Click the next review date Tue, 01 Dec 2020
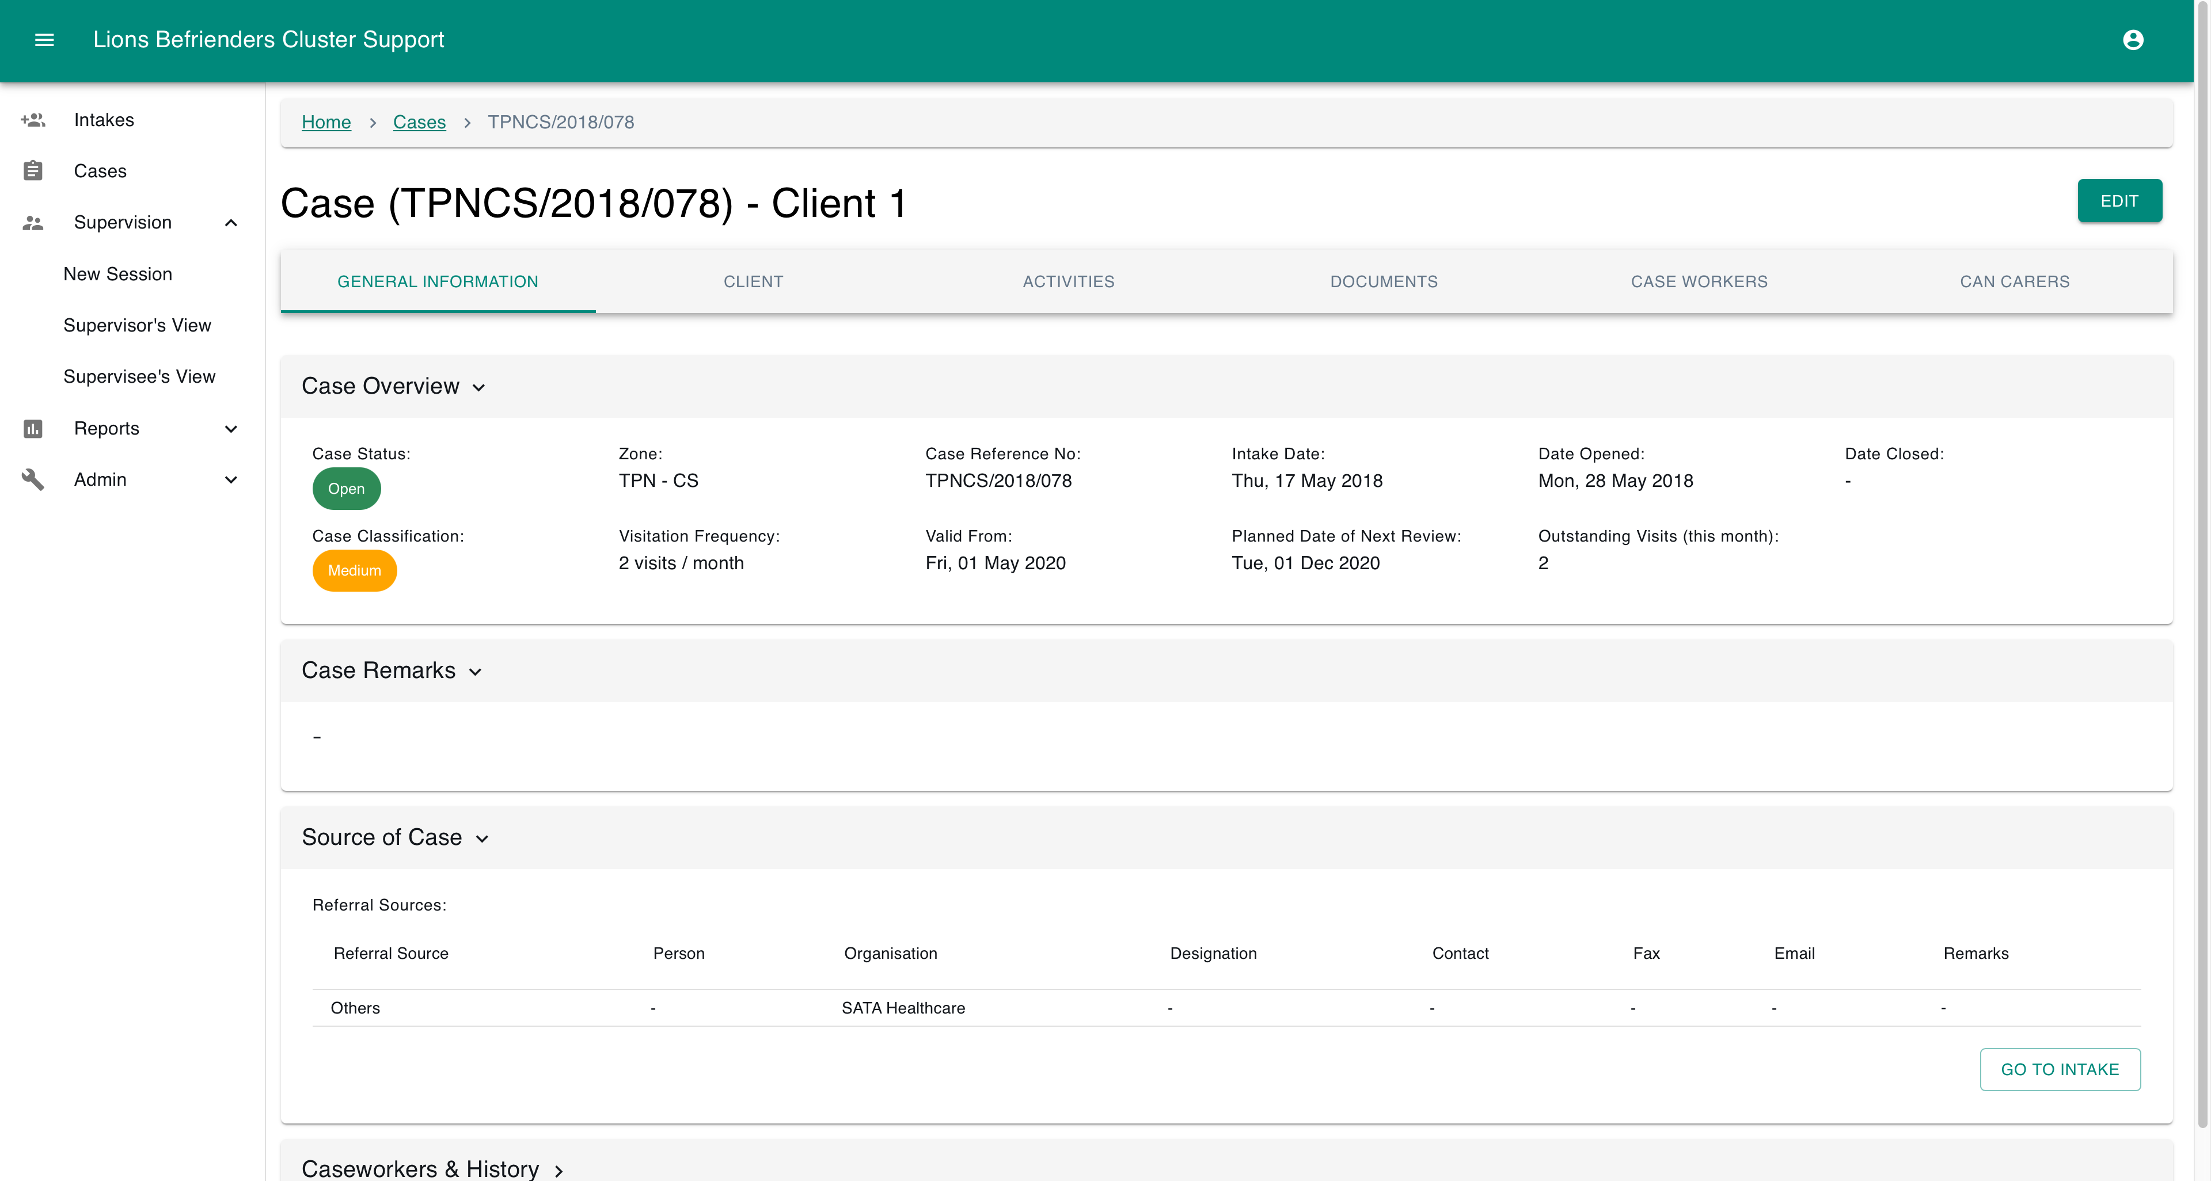 coord(1305,563)
